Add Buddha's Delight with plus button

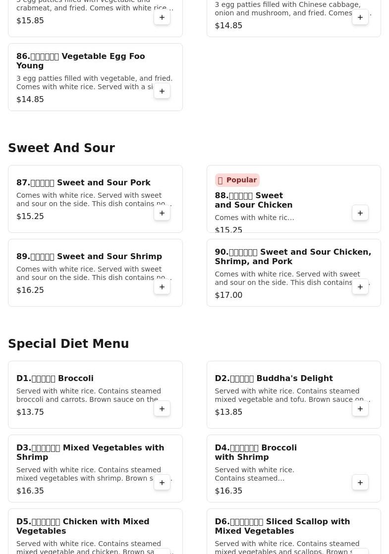[360, 409]
